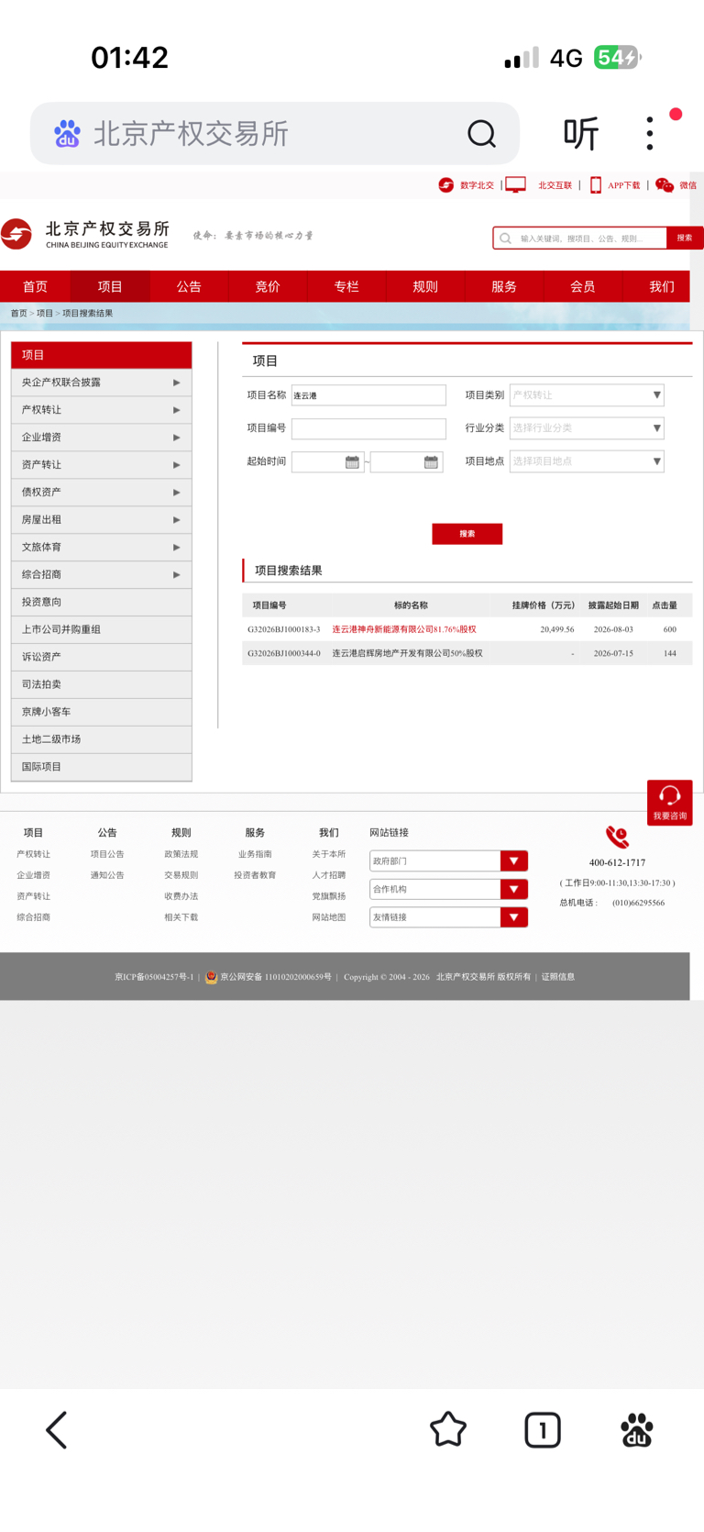Open the start date calendar icon
Image resolution: width=704 pixels, height=1532 pixels.
coord(352,462)
